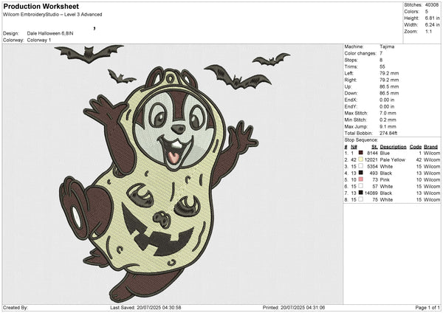Image resolution: width=443 pixels, height=313 pixels.
Task: Click the Pink color swatch in stop 5
Action: (361, 179)
